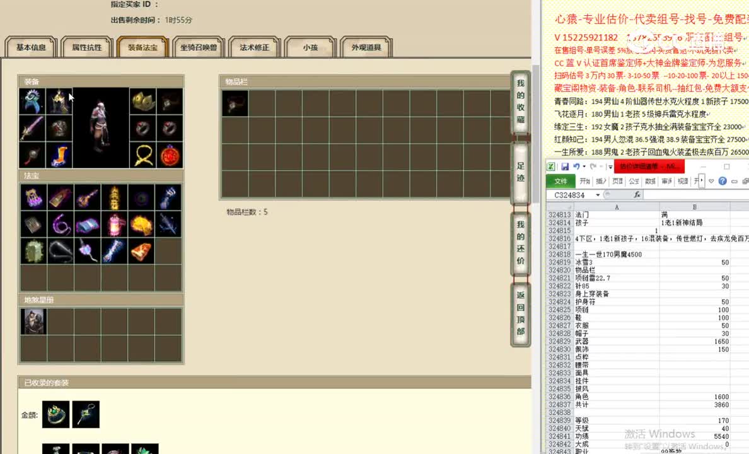749x454 pixels.
Task: Click the item thumbnail in 物品栏 grid
Action: coord(235,103)
